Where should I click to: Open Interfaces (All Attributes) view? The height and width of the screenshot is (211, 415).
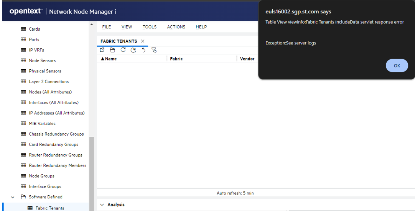coord(54,102)
